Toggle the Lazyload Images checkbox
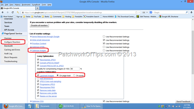This screenshot has width=194, height=109. [38, 75]
